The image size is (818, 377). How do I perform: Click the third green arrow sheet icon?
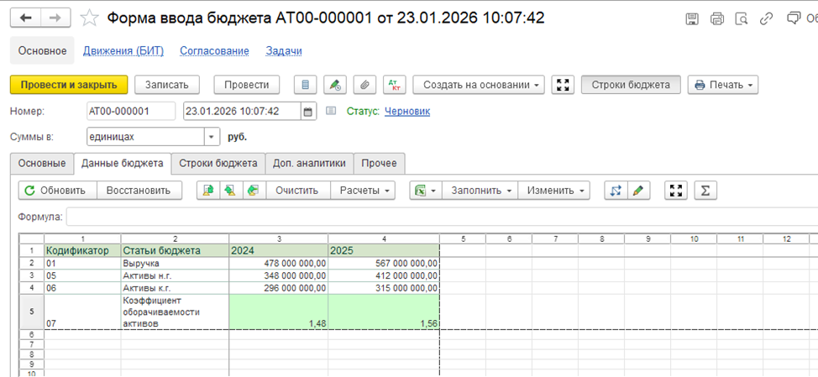pyautogui.click(x=254, y=191)
